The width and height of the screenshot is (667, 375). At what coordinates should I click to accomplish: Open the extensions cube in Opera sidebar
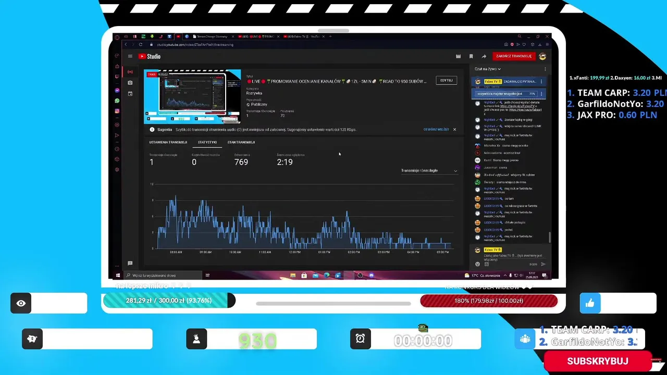[117, 159]
